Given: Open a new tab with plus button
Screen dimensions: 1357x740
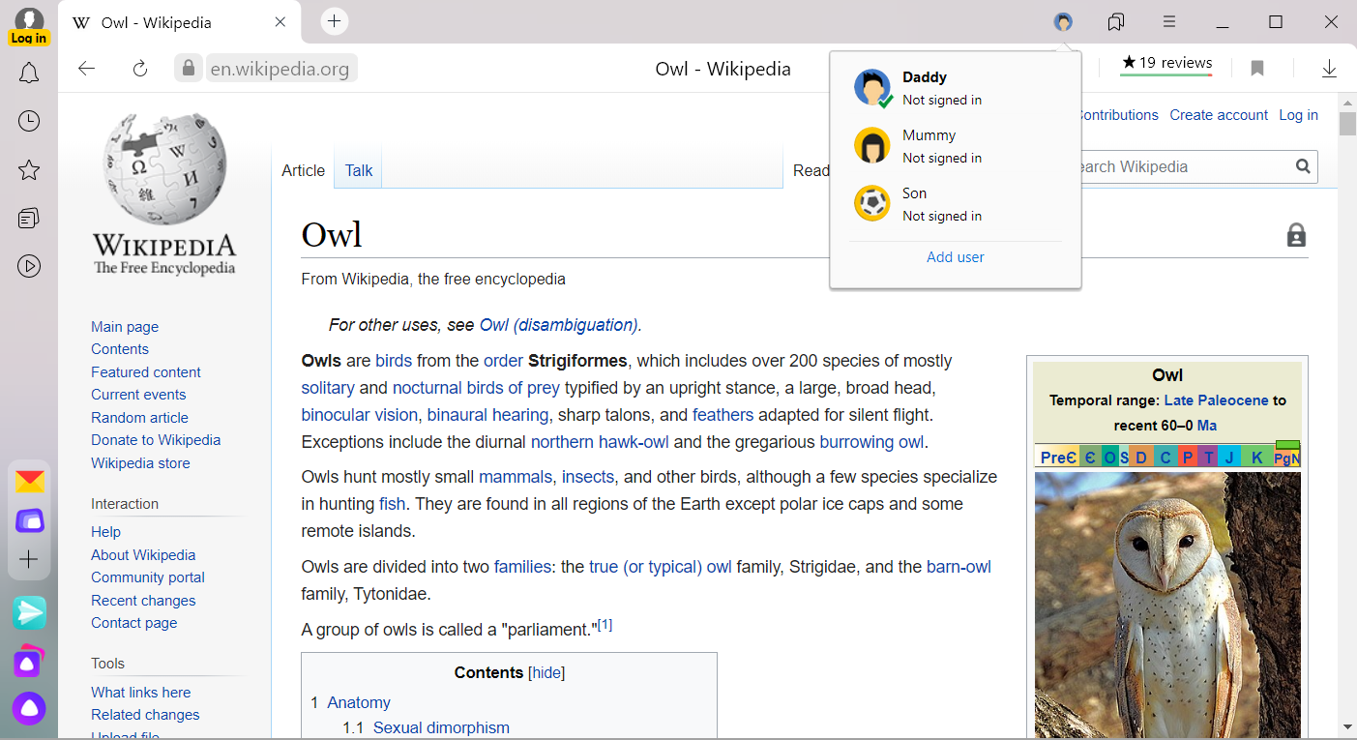Looking at the screenshot, I should point(334,21).
